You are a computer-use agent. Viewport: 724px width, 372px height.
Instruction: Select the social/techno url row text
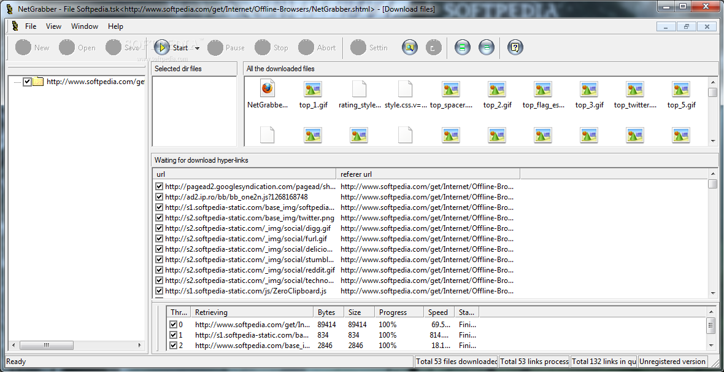coord(250,281)
